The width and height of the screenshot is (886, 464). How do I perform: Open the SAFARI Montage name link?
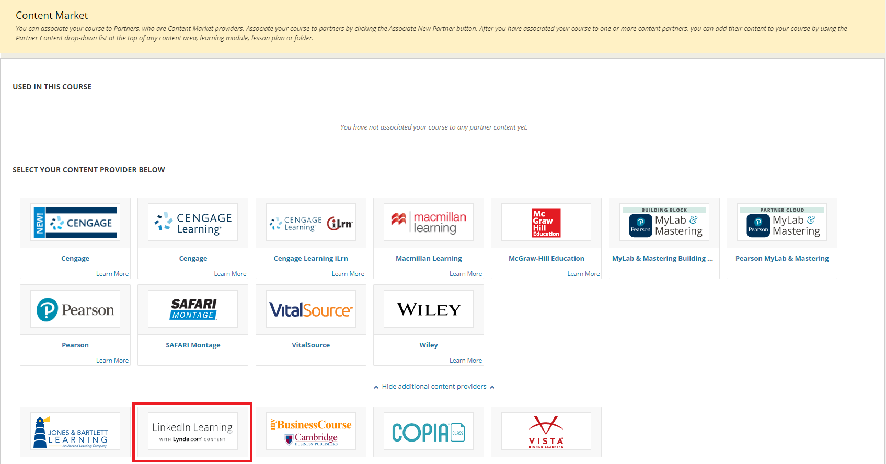coord(193,345)
